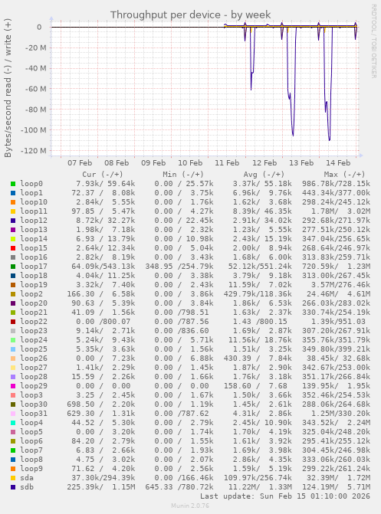Click the sda yellow legend swatch
Image resolution: width=381 pixels, height=514 pixels.
click(x=13, y=478)
